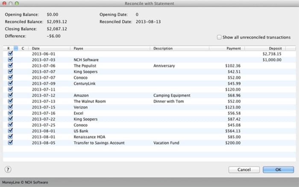299x187 pixels.
Task: Select the Renaissance HOA transaction row
Action: [149, 137]
